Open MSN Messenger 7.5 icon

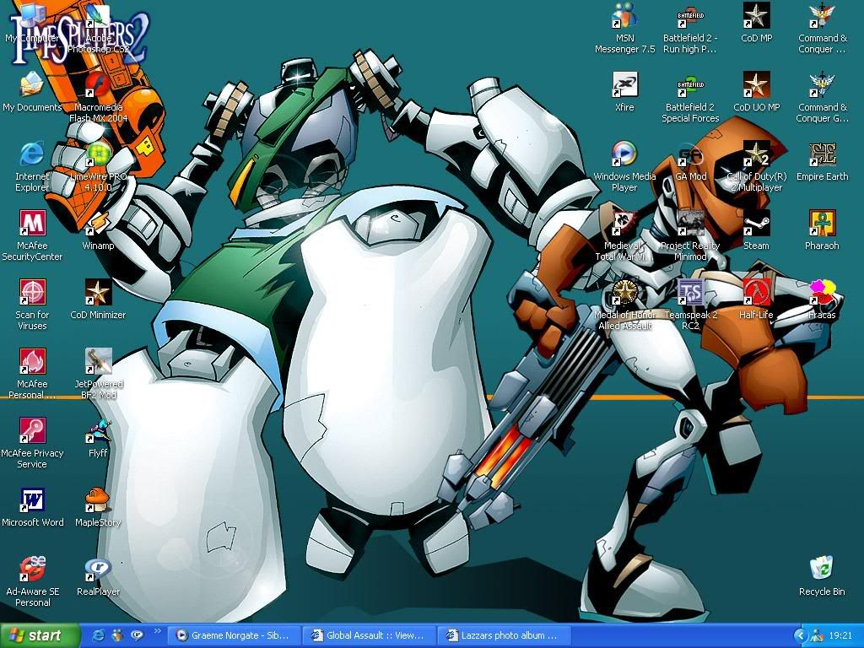(x=624, y=18)
